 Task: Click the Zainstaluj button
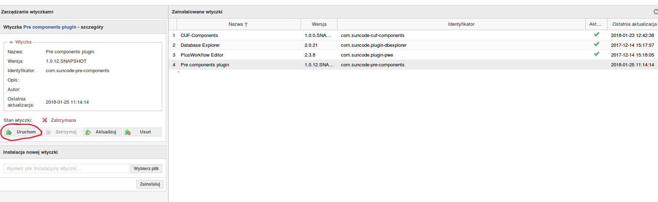coord(150,184)
